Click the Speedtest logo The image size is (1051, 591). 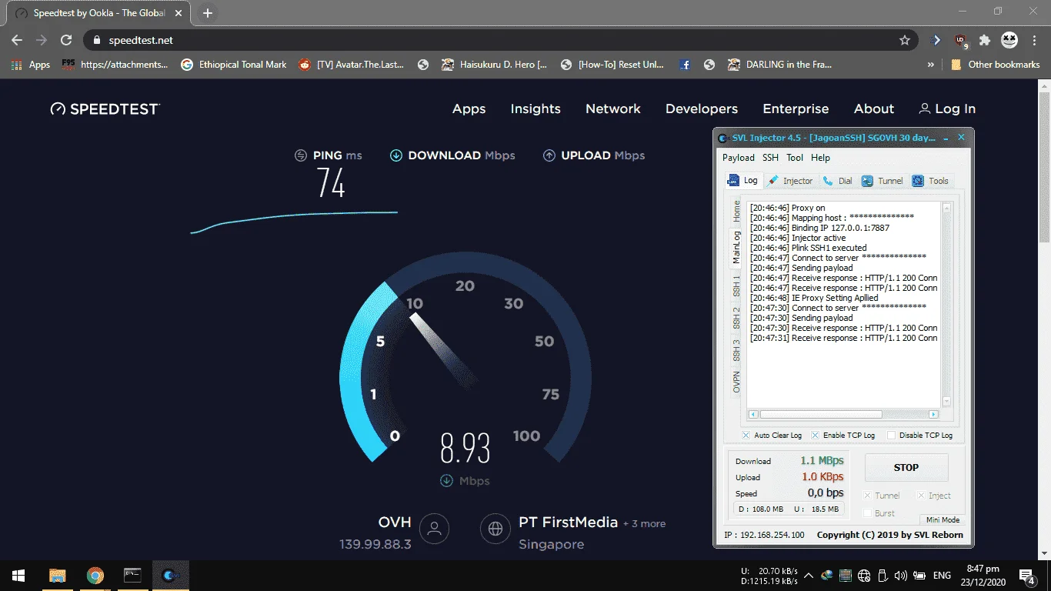(105, 109)
